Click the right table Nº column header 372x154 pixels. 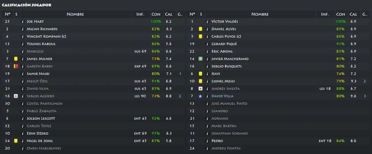(193, 14)
